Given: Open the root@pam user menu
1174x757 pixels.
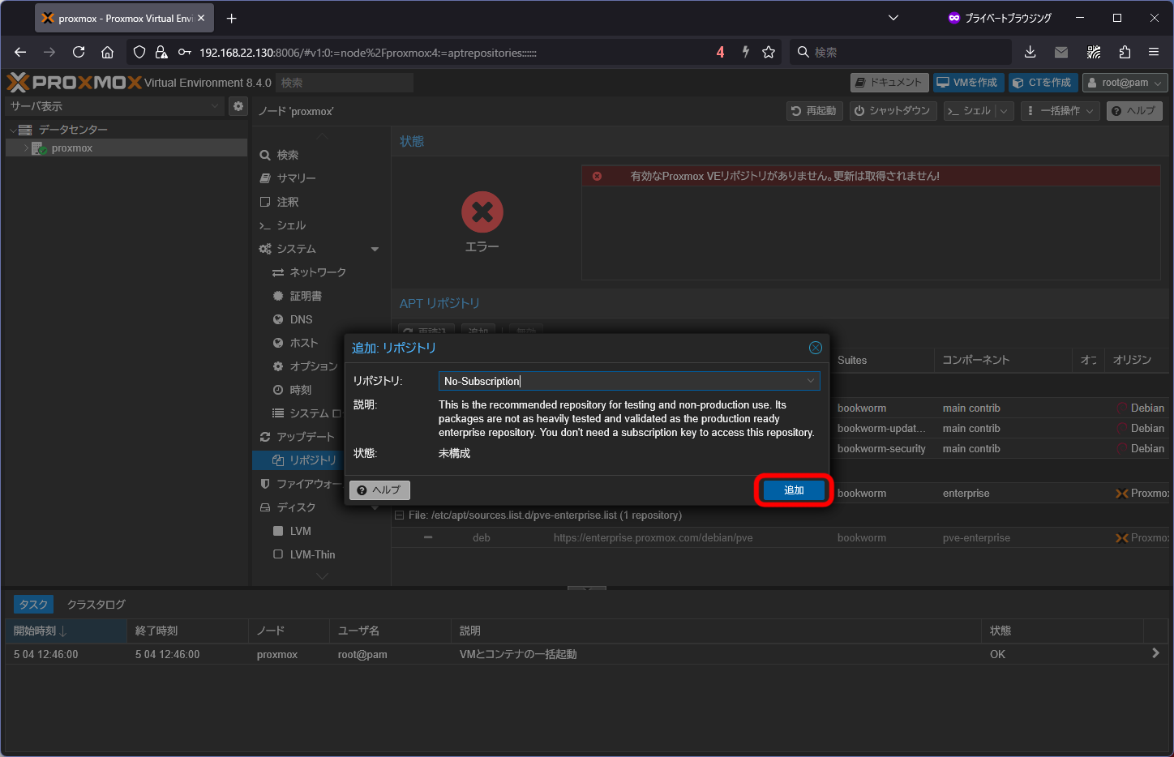Looking at the screenshot, I should pyautogui.click(x=1125, y=83).
